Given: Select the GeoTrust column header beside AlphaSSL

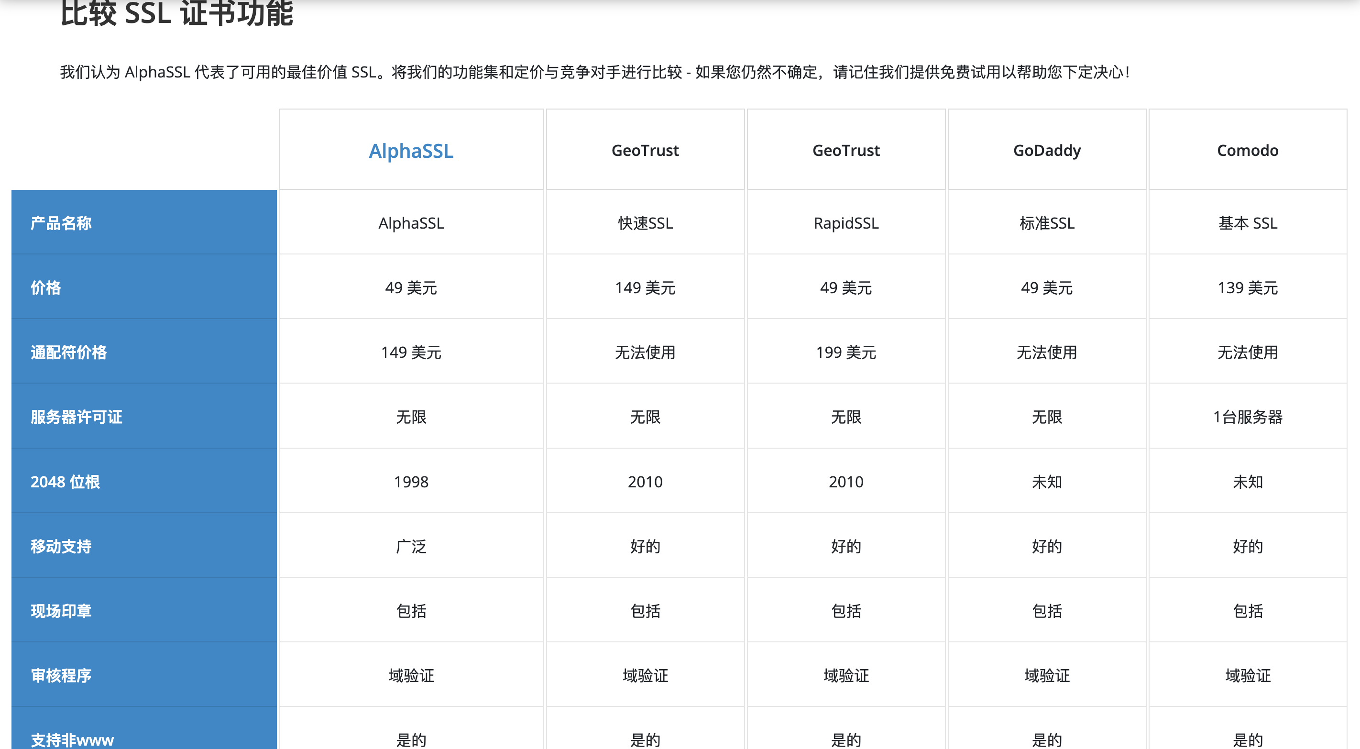Looking at the screenshot, I should 645,151.
